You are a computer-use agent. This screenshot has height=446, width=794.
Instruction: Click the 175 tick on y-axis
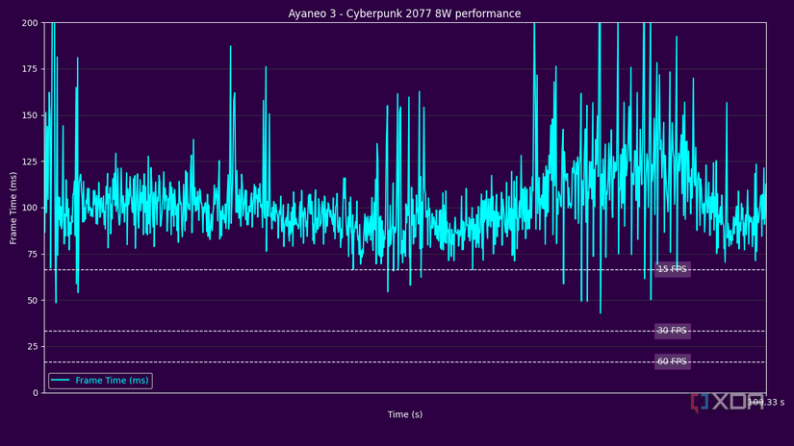point(30,69)
